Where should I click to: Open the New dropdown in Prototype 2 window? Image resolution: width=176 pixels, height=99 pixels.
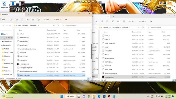coord(3,20)
